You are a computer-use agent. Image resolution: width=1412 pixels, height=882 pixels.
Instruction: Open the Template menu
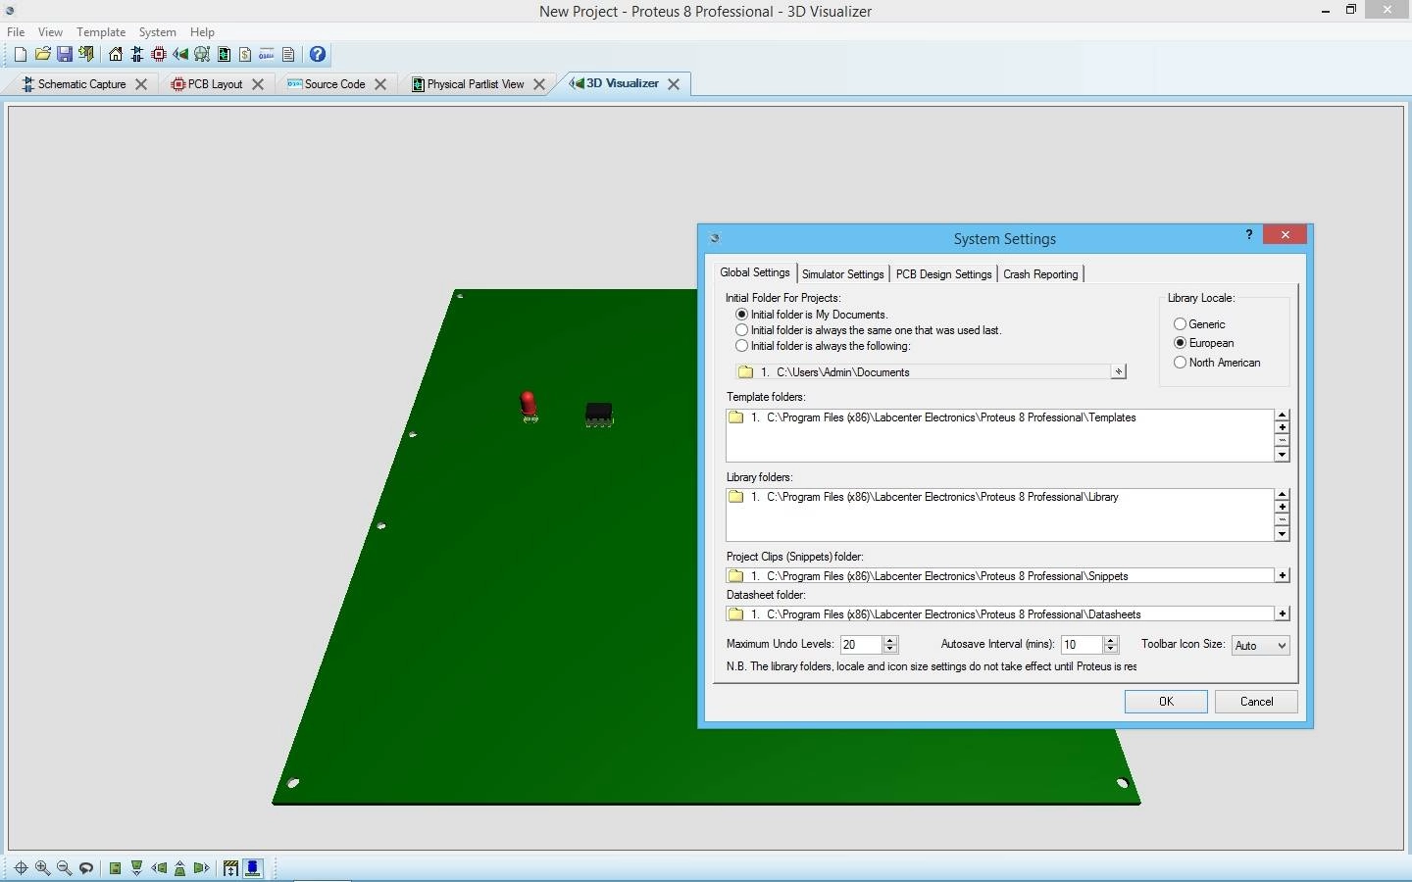tap(101, 31)
